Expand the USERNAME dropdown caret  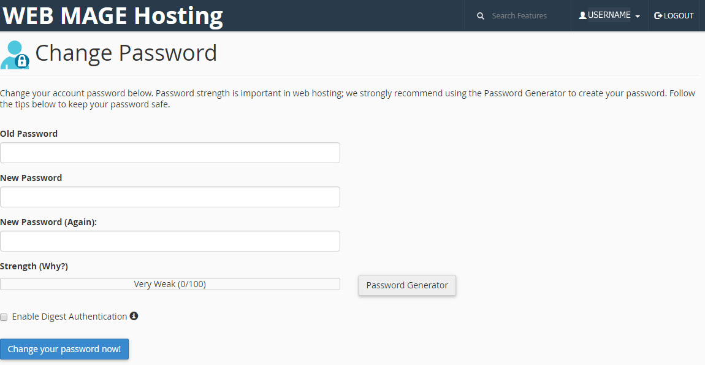[638, 17]
